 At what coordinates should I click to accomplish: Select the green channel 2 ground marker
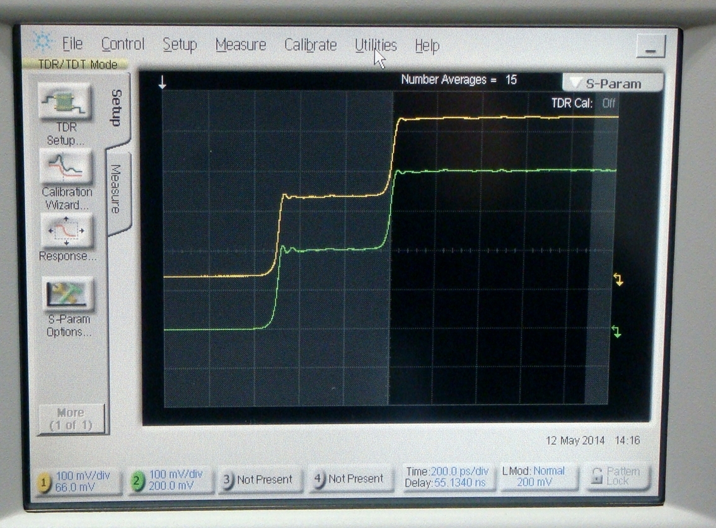click(616, 331)
